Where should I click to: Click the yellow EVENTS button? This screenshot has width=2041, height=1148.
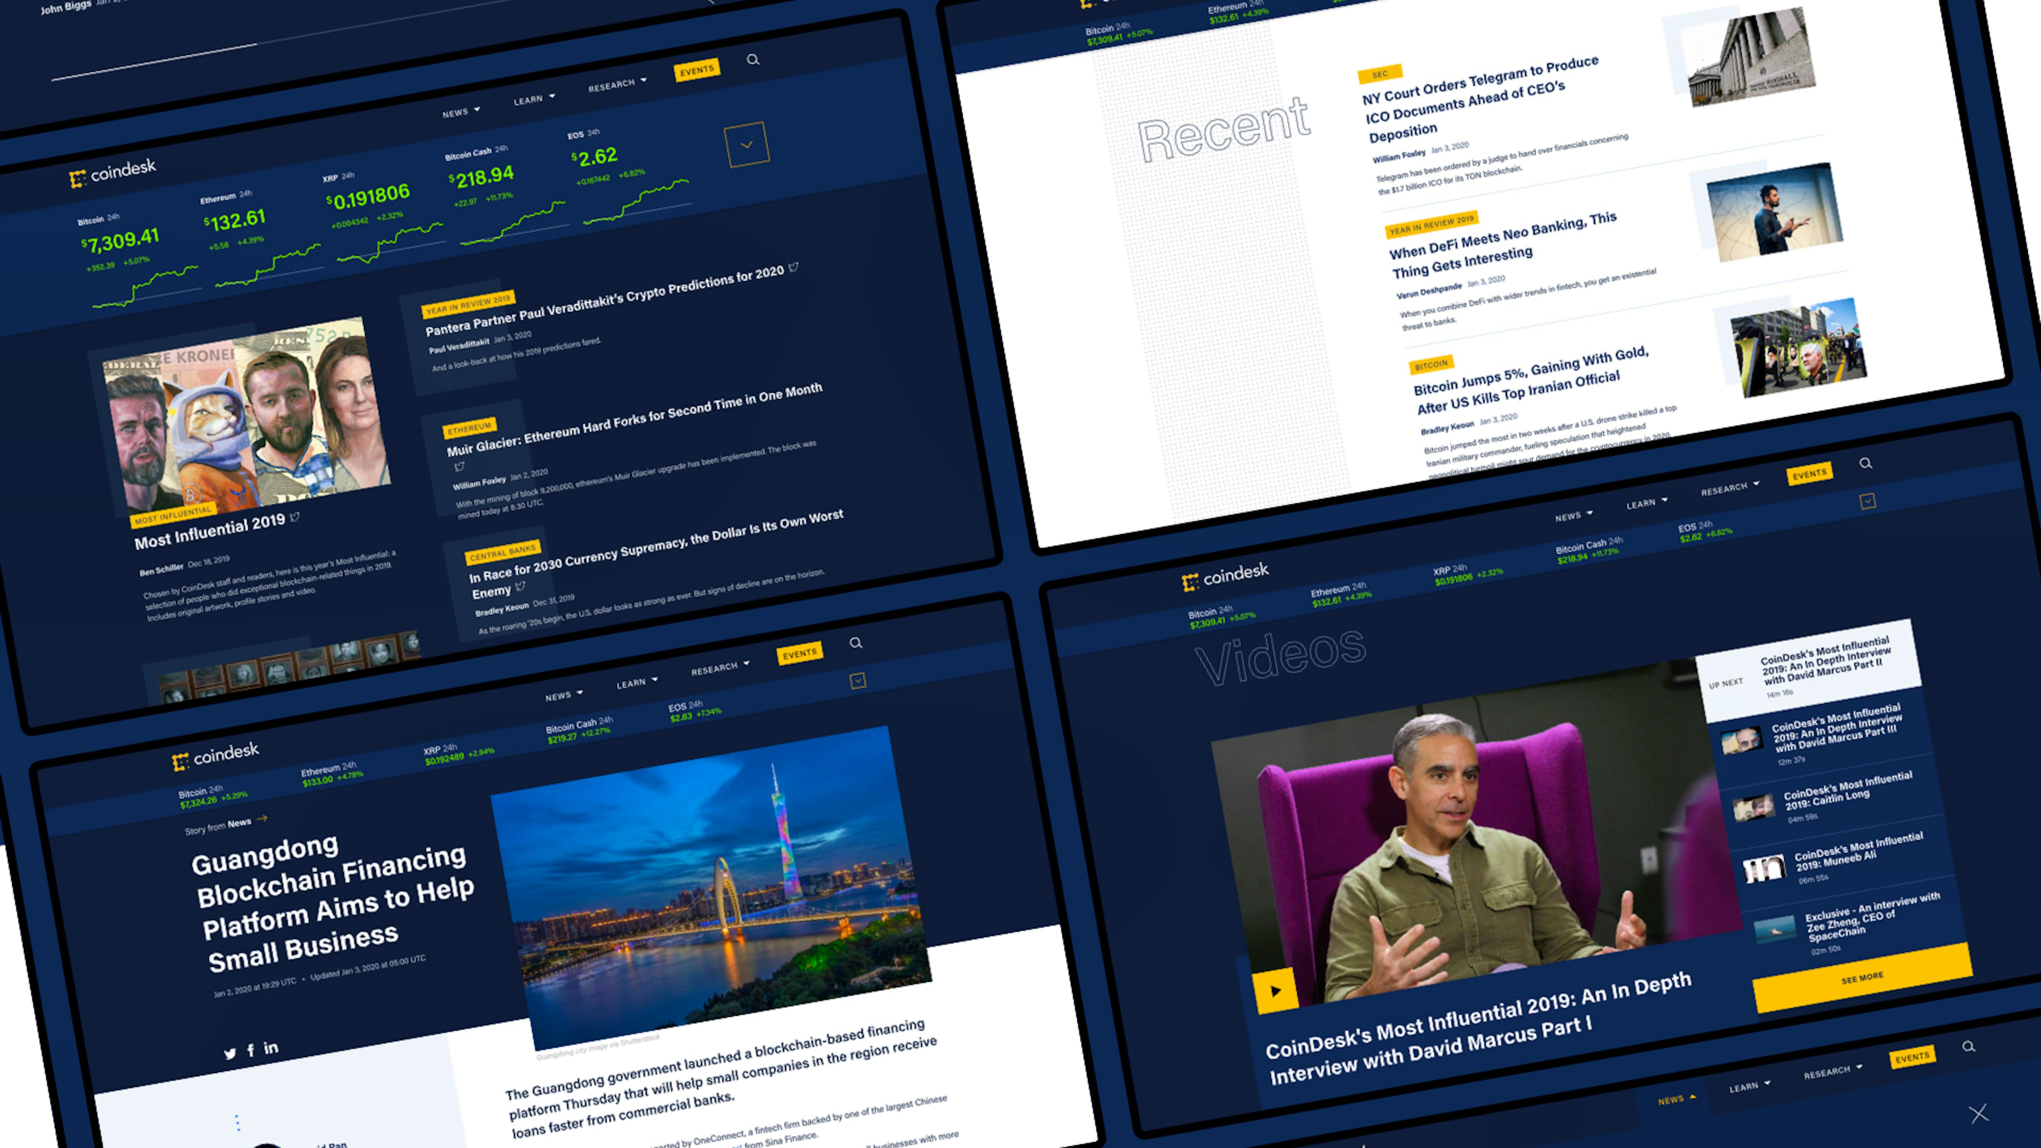pyautogui.click(x=698, y=69)
